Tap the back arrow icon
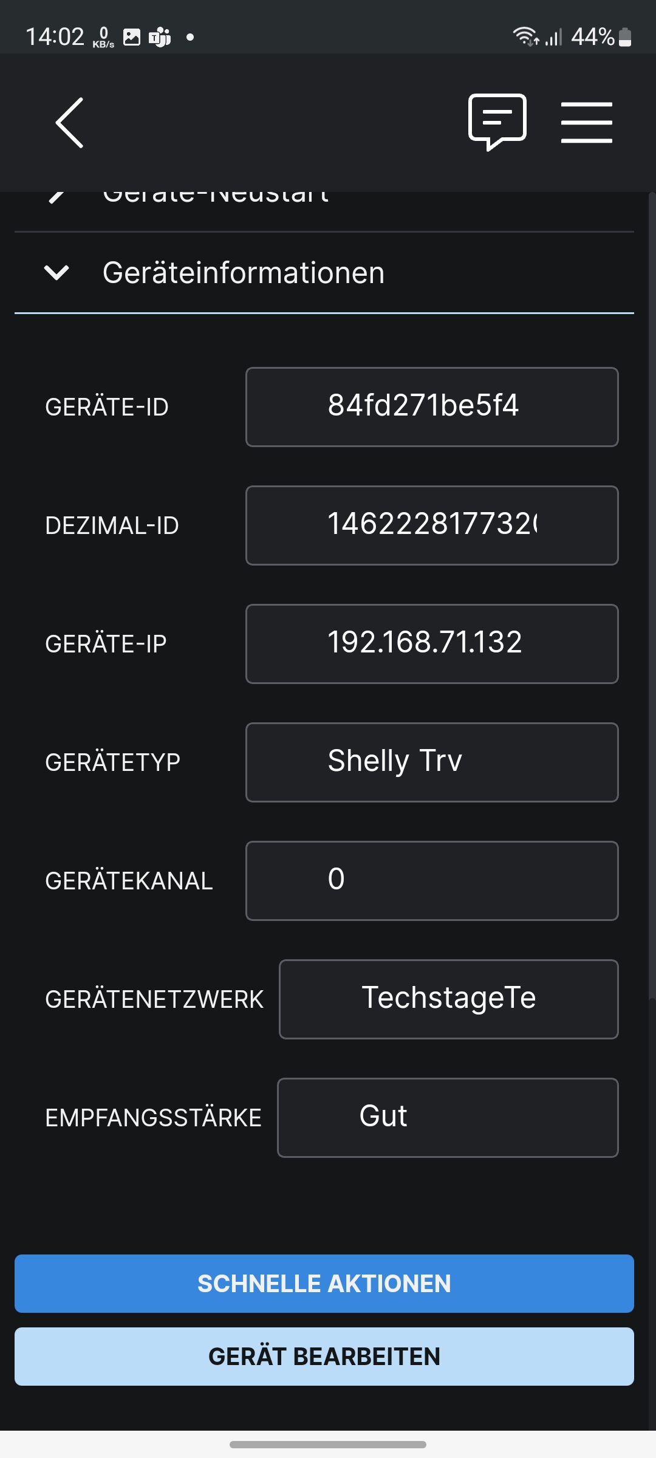This screenshot has width=656, height=1458. pos(70,123)
